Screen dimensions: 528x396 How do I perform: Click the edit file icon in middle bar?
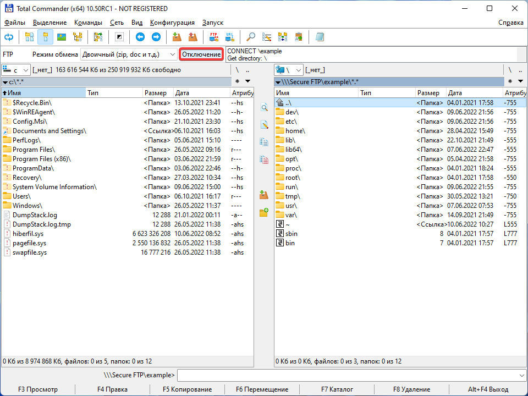click(x=264, y=125)
